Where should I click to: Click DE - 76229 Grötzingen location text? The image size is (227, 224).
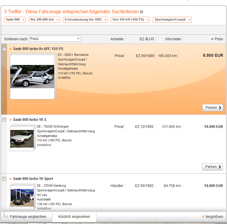tap(53, 126)
